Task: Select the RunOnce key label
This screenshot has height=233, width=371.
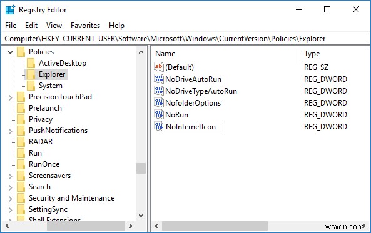Action: (44, 164)
